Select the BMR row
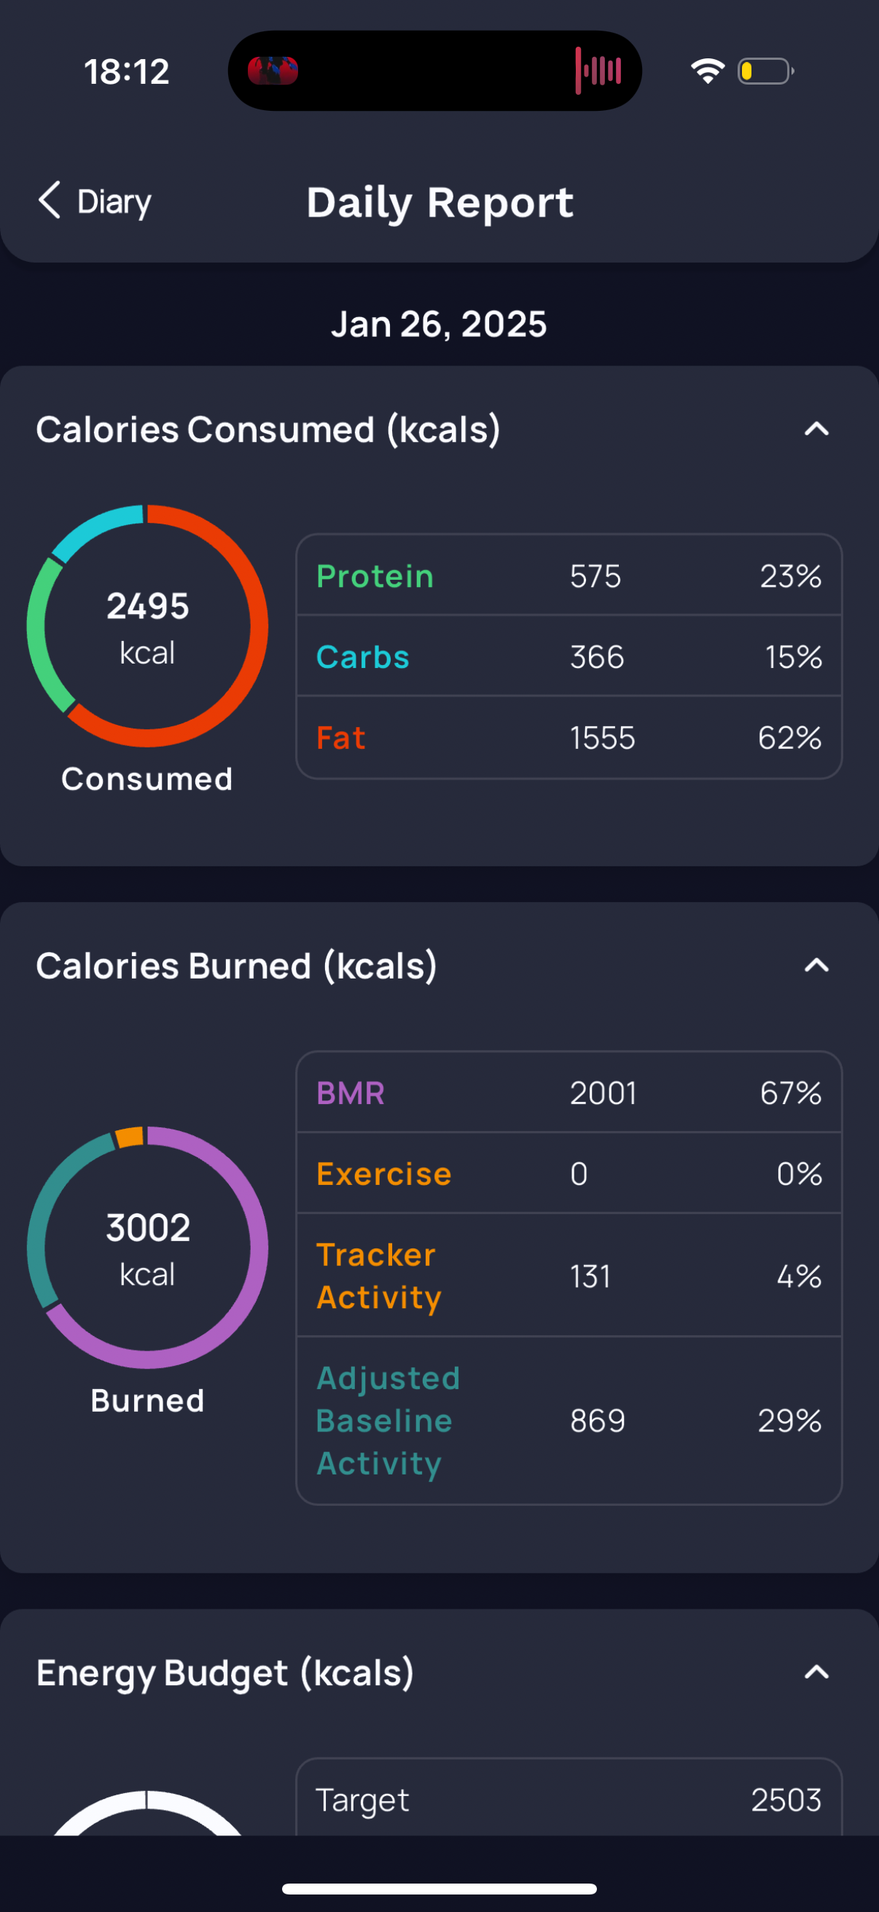The image size is (879, 1912). [569, 1092]
